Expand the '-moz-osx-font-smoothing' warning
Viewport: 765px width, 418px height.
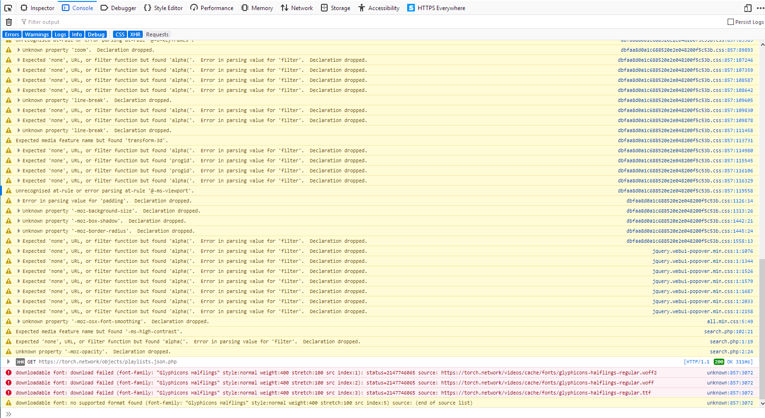pos(19,321)
